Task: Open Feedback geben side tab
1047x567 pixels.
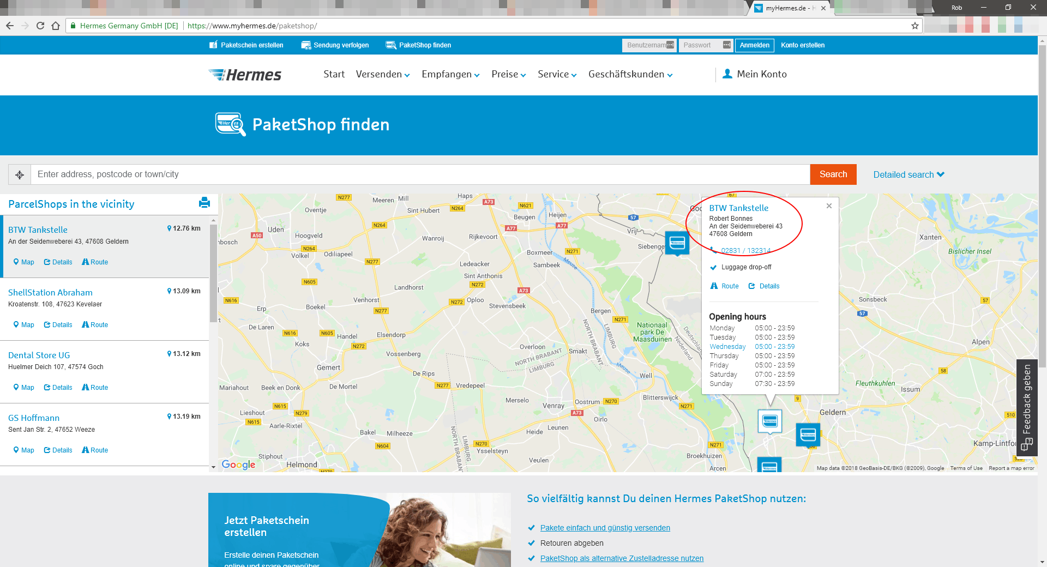Action: pyautogui.click(x=1027, y=407)
